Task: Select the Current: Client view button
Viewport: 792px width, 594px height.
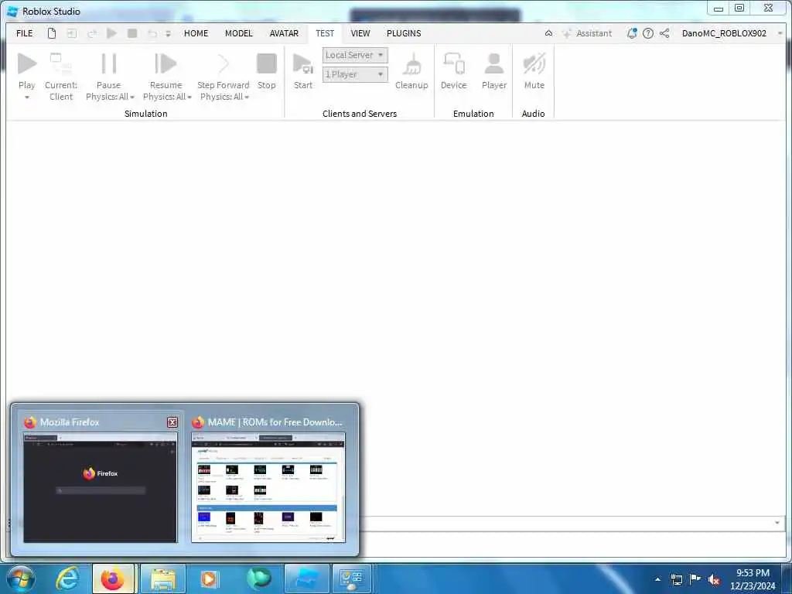Action: pyautogui.click(x=60, y=76)
